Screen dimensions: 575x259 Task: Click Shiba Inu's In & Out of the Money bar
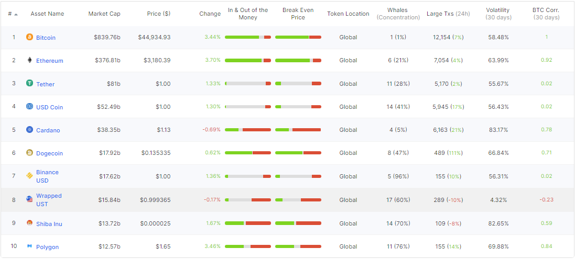(x=248, y=223)
